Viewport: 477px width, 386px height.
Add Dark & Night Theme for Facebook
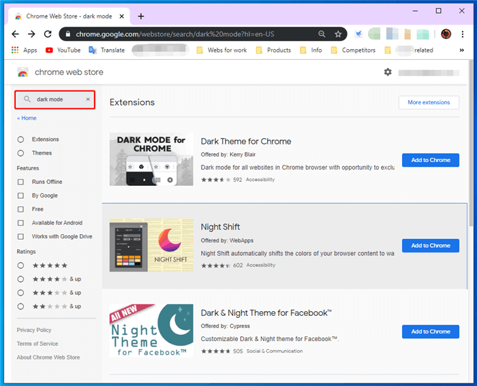coord(431,332)
